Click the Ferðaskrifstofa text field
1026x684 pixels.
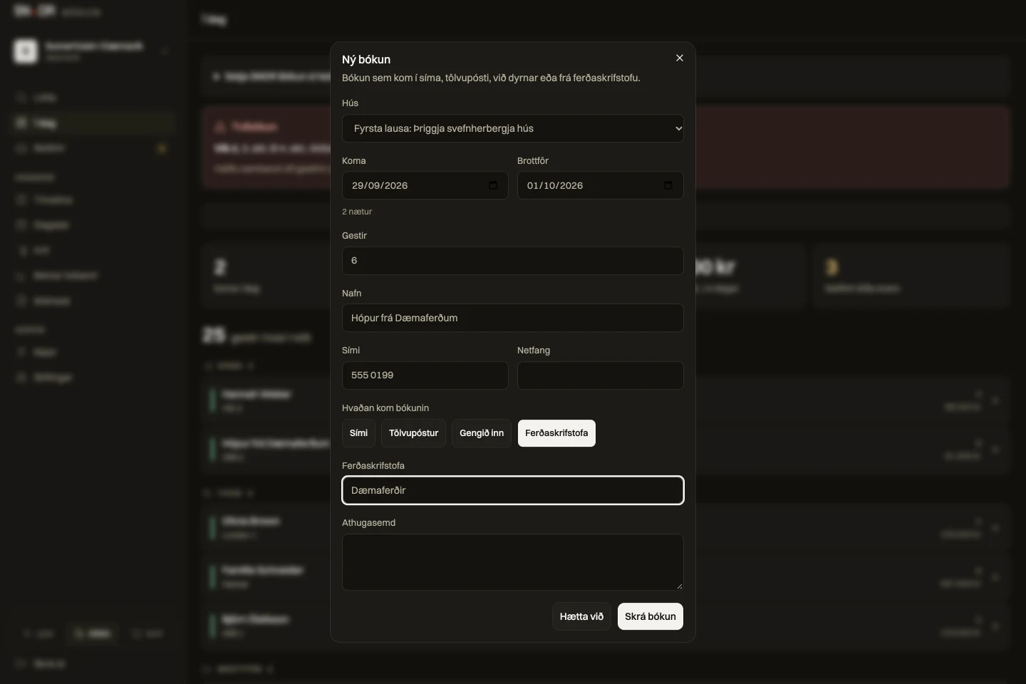(513, 490)
